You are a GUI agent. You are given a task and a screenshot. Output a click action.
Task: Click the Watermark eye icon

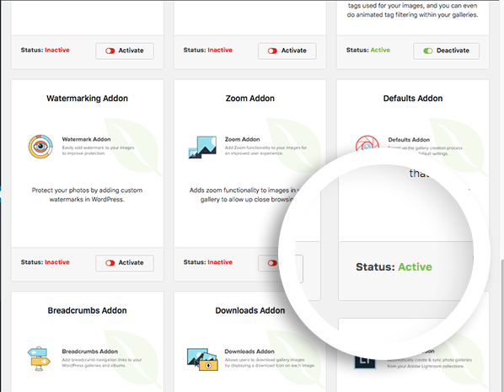pos(40,147)
